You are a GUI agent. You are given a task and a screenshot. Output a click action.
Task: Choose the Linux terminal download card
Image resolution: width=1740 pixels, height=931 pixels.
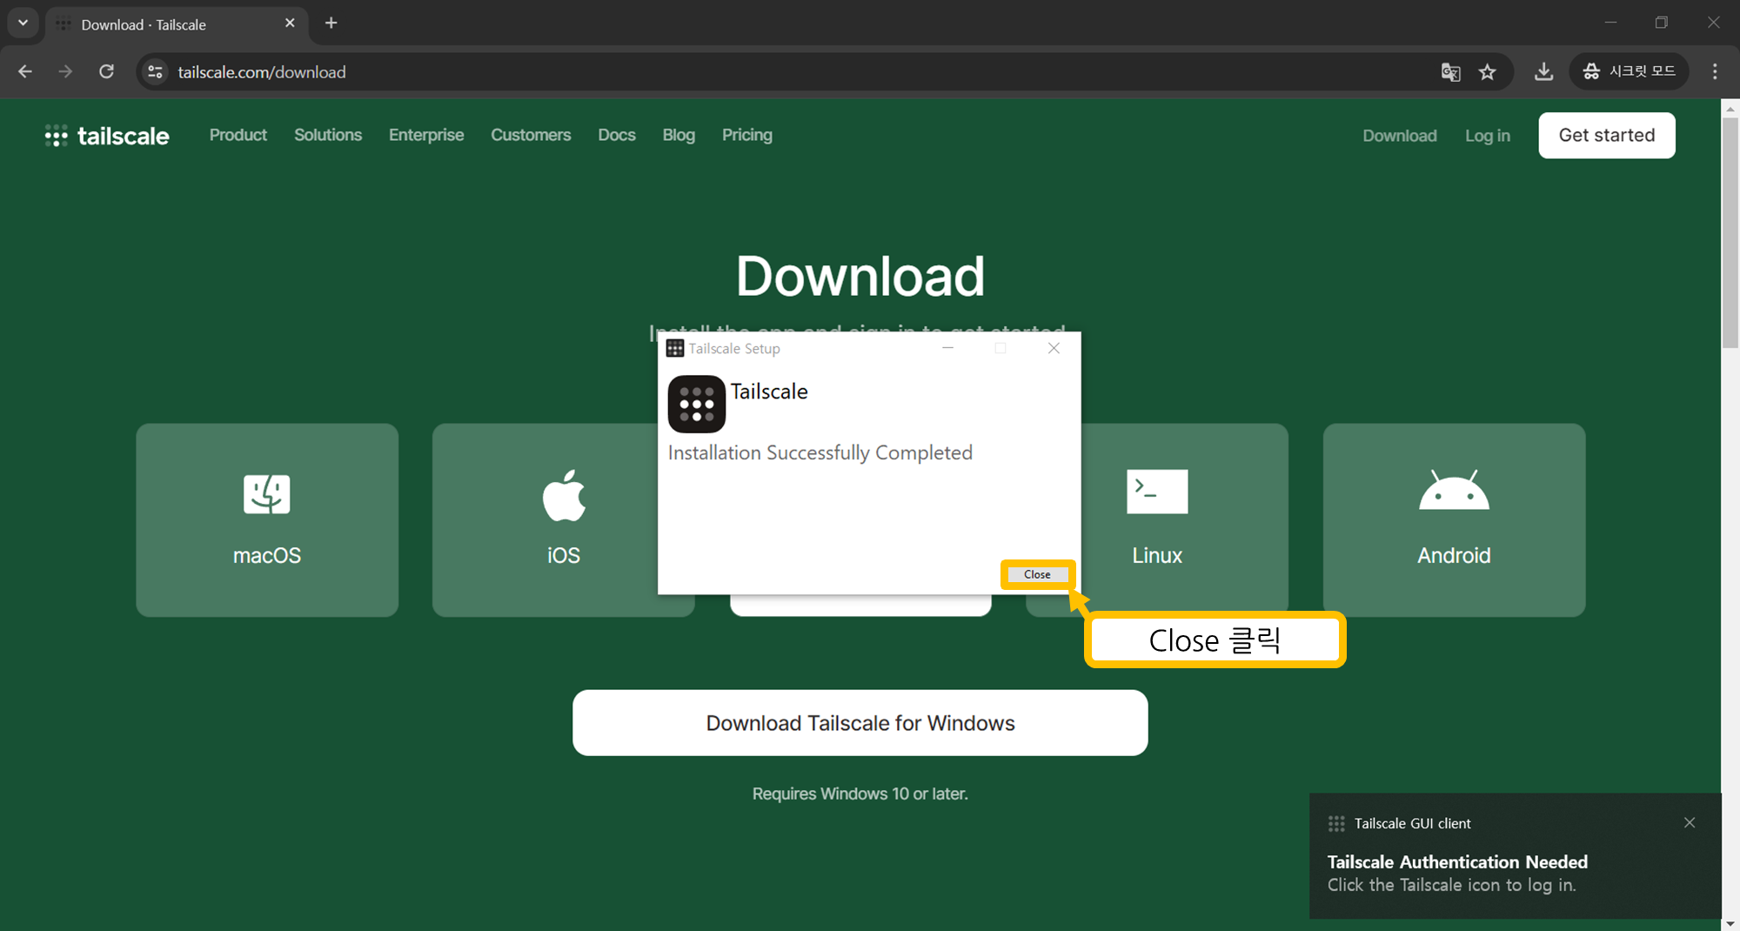click(1184, 520)
